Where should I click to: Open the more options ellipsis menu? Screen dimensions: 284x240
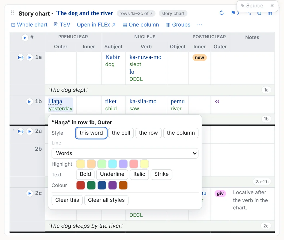(x=199, y=25)
